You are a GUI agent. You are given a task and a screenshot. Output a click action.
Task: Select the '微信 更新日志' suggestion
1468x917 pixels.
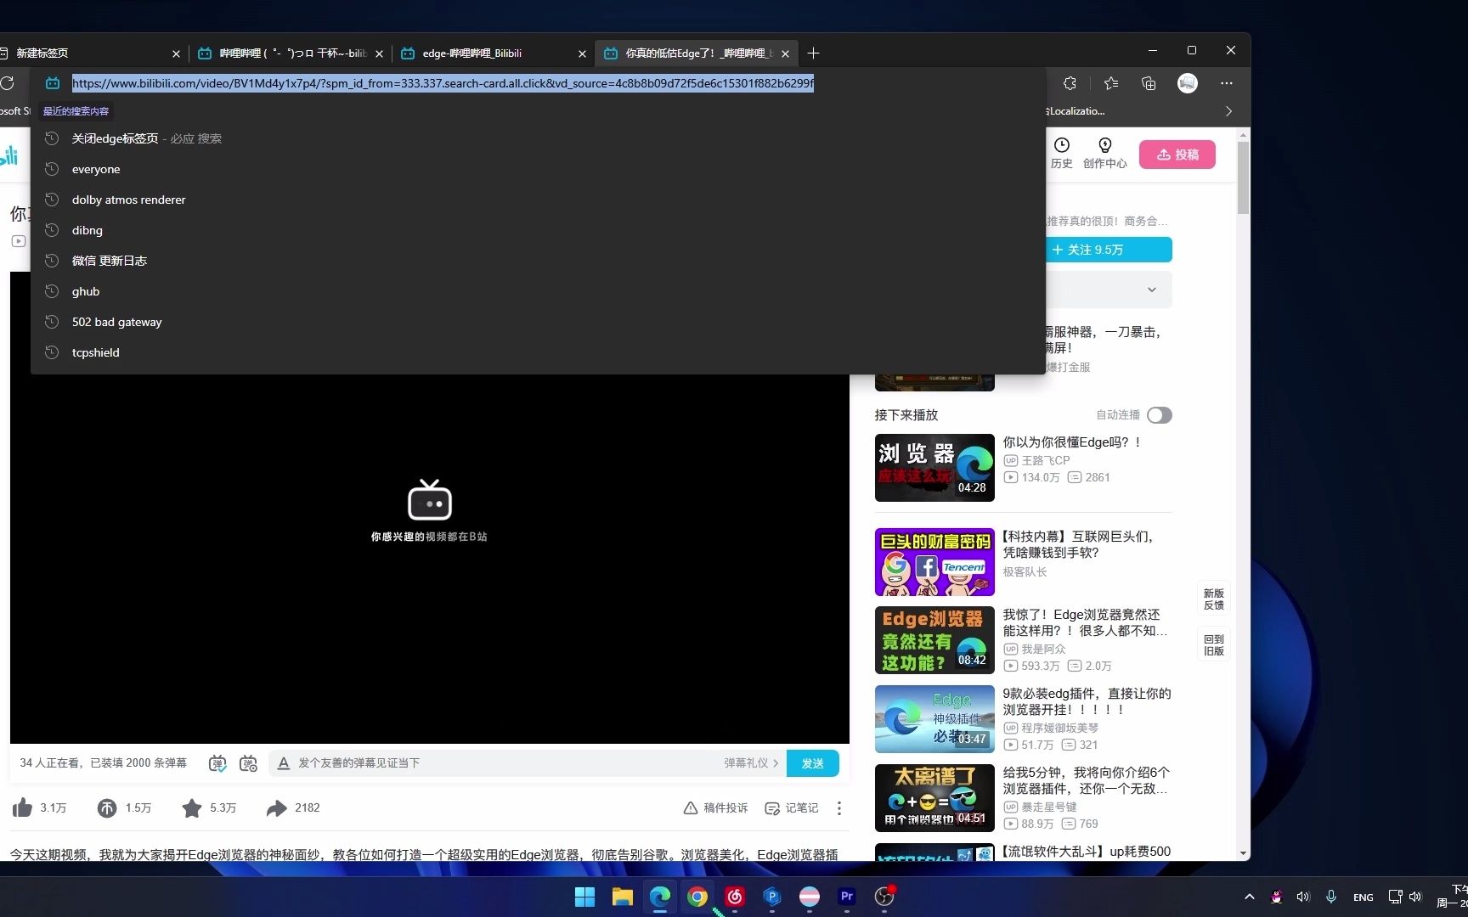[538, 261]
